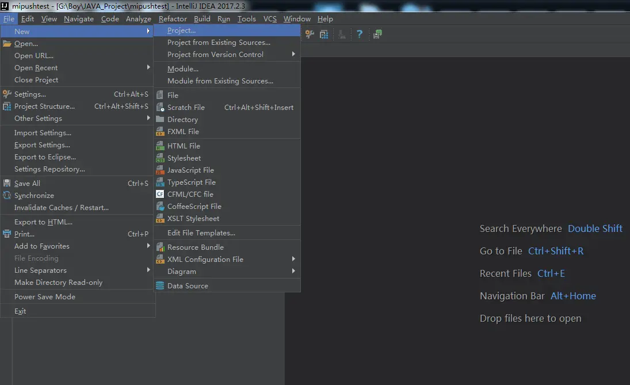Choose HTML File in the New submenu
The image size is (630, 385).
pos(227,146)
